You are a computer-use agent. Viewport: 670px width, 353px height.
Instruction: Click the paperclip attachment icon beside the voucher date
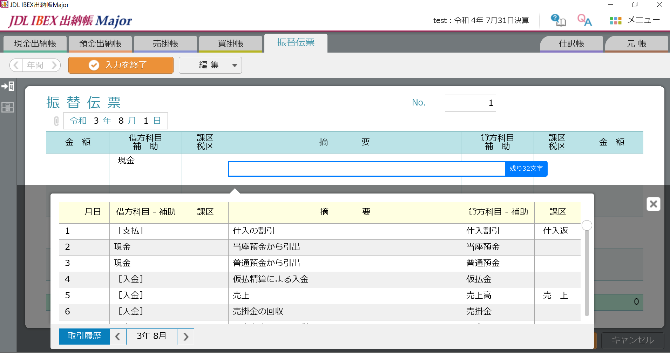pos(56,121)
